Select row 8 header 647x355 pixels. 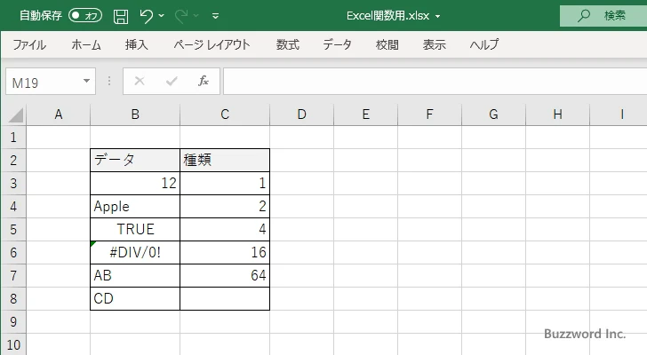point(13,298)
